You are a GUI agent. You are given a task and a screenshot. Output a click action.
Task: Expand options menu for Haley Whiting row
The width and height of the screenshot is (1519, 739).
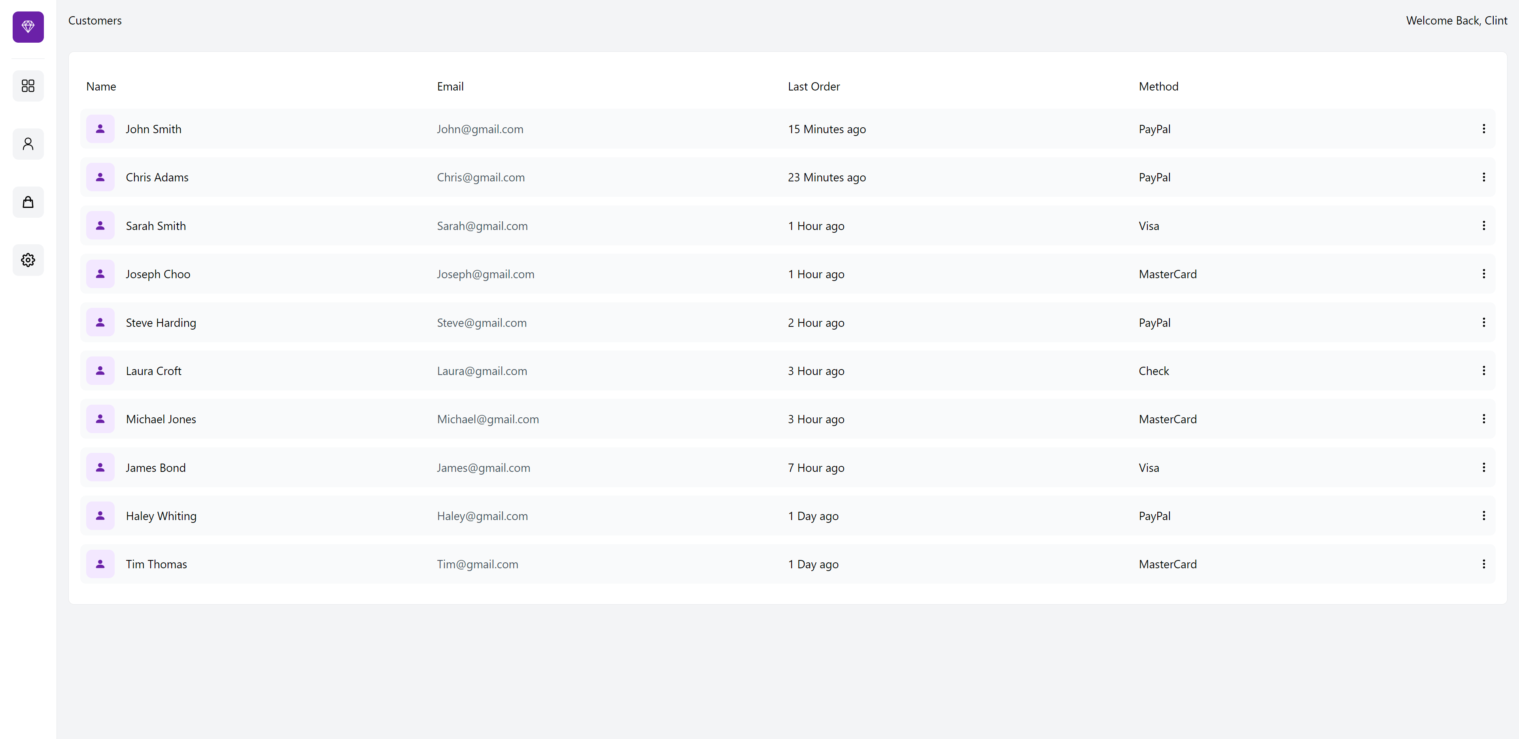[1484, 516]
